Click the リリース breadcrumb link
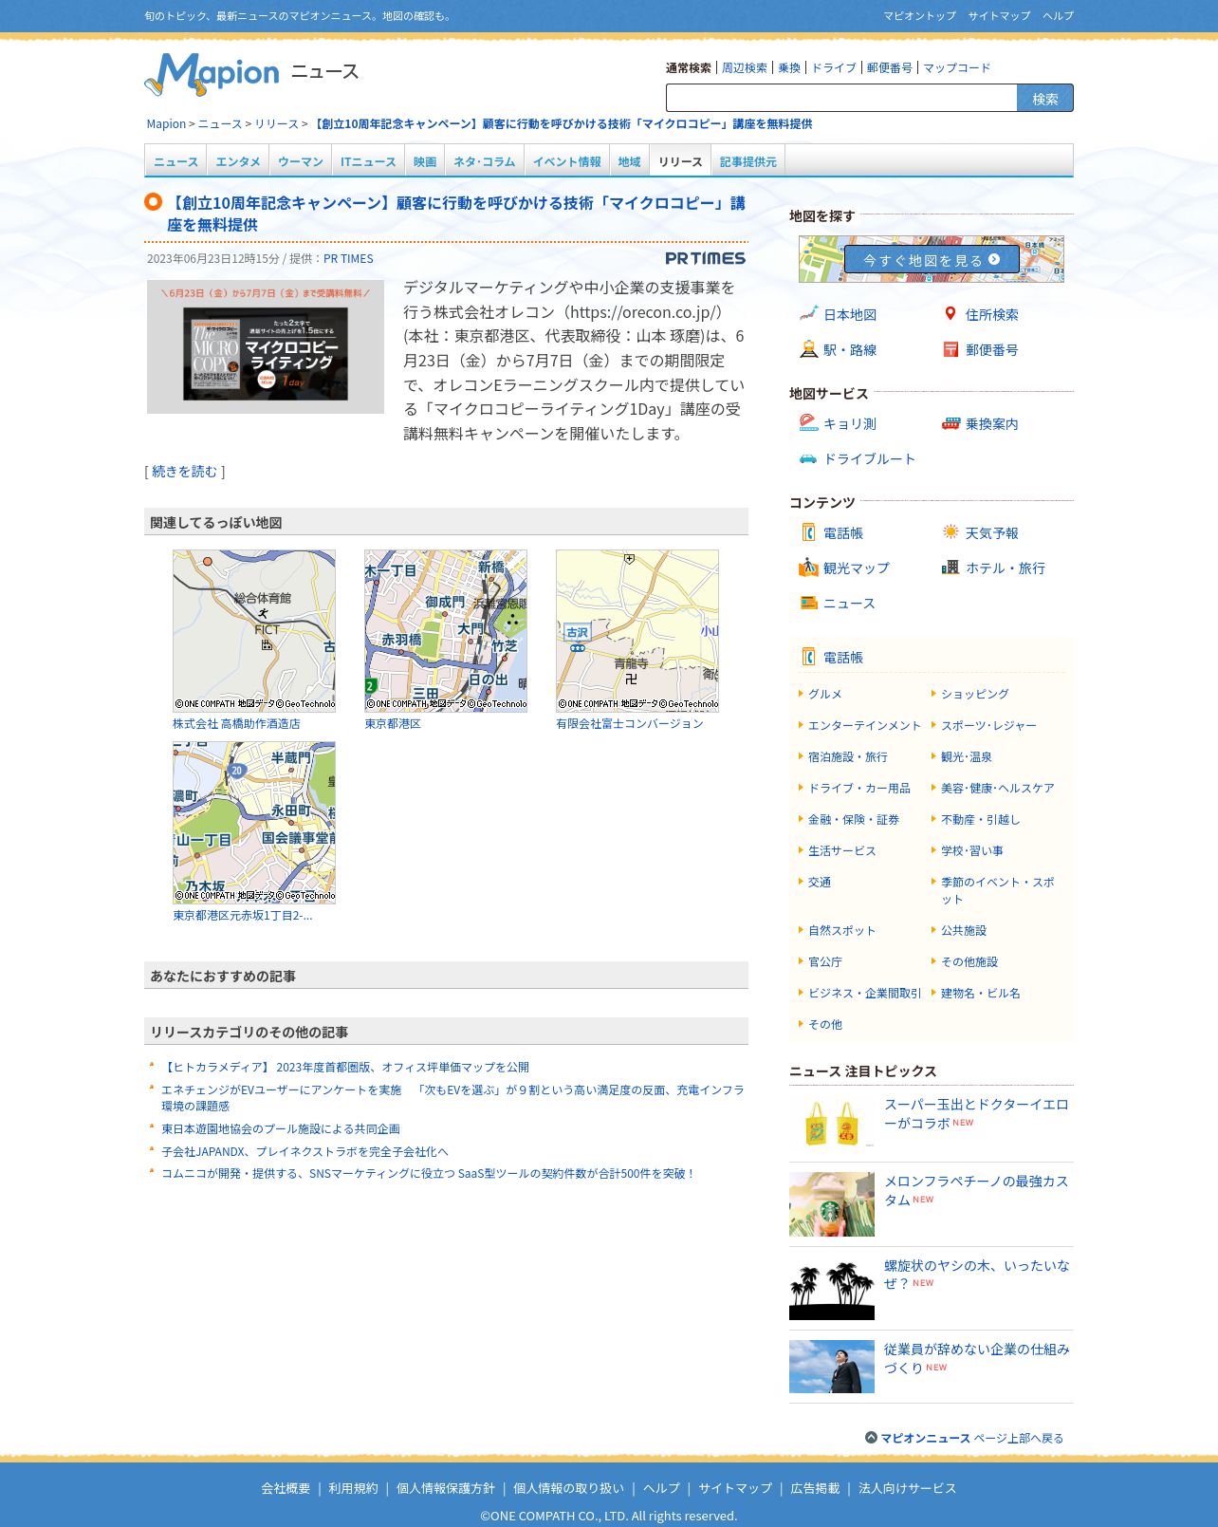The height and width of the screenshot is (1527, 1218). click(276, 123)
